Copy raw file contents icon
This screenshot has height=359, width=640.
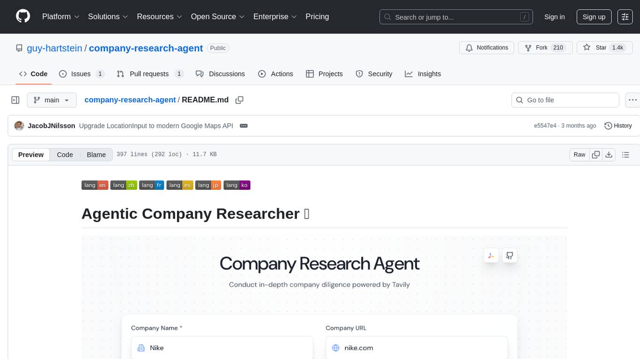(x=596, y=155)
